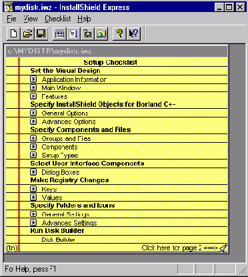Click the Disk Builder toolbar icon
The width and height of the screenshot is (248, 277).
[87, 34]
